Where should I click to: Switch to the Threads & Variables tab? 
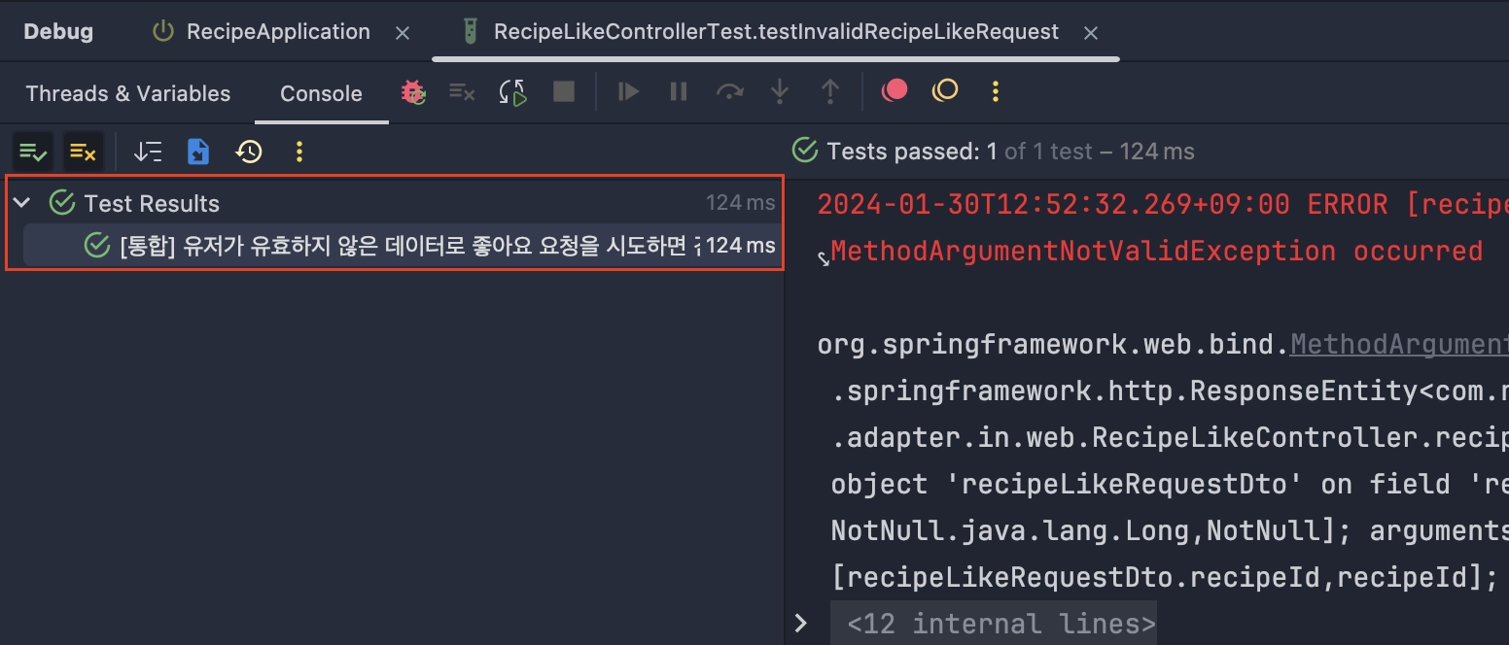tap(127, 93)
